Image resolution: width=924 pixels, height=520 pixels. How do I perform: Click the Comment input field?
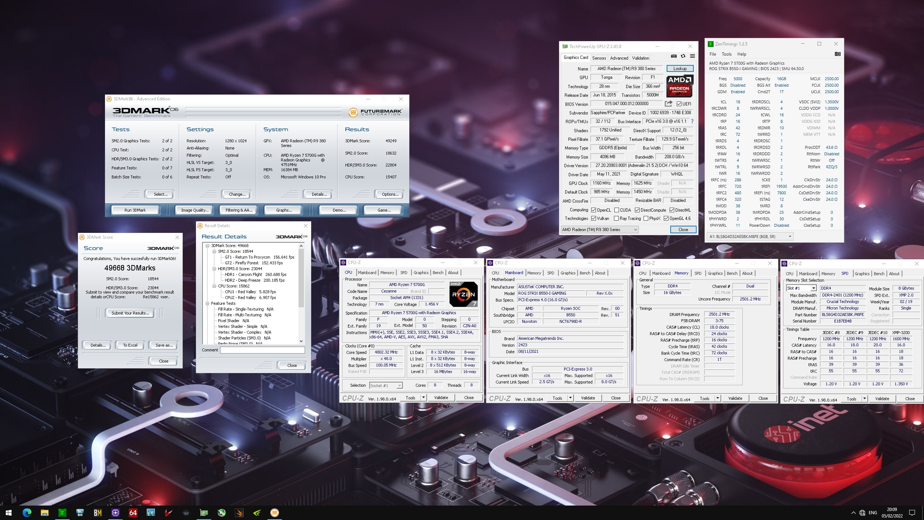tap(262, 350)
